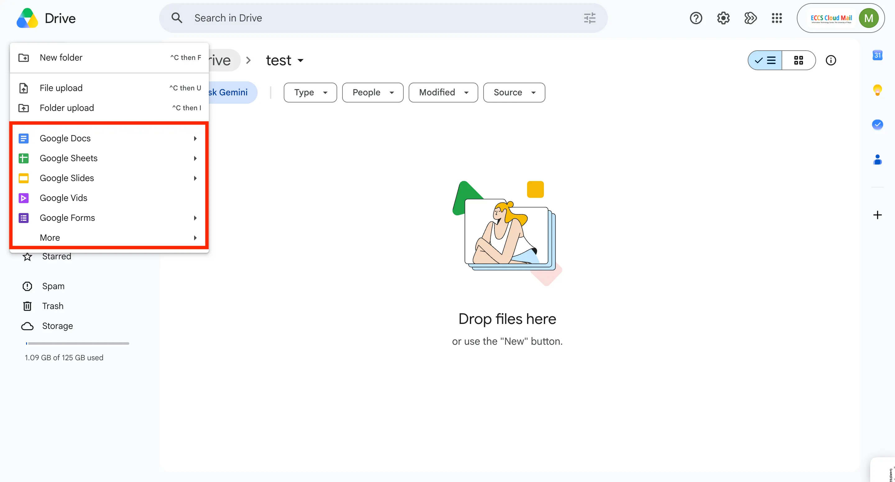Click the ECCS Cloud Mail logo
Viewport: 895px width, 482px height.
831,18
